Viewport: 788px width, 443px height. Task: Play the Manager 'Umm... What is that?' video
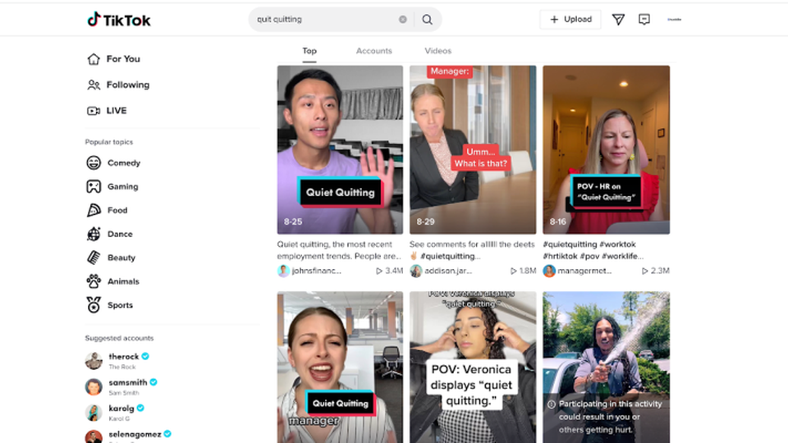pyautogui.click(x=473, y=149)
